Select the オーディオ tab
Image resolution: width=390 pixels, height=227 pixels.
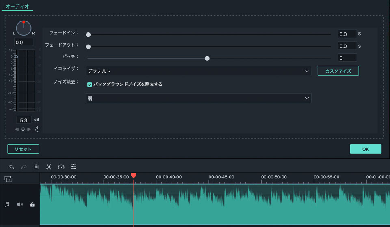click(17, 6)
